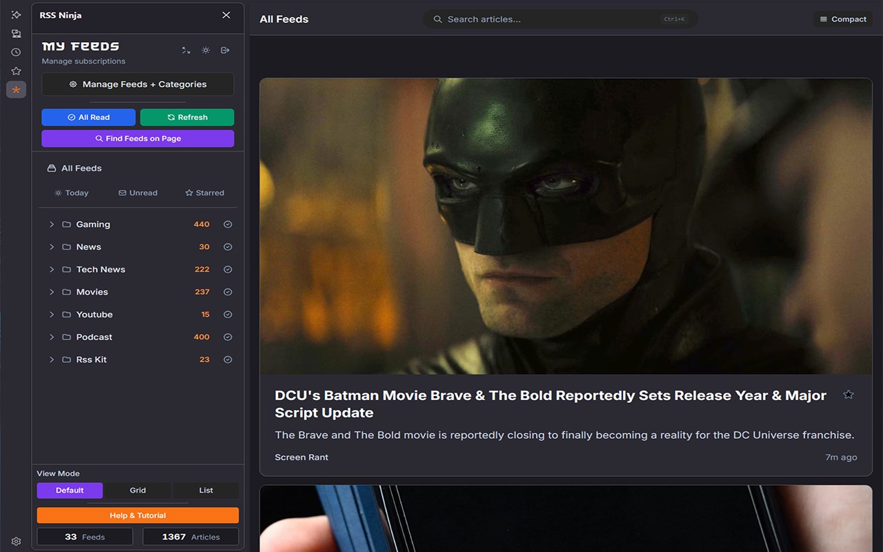Expand the Rss Kit folder chevron
This screenshot has height=552, width=883.
[x=52, y=359]
